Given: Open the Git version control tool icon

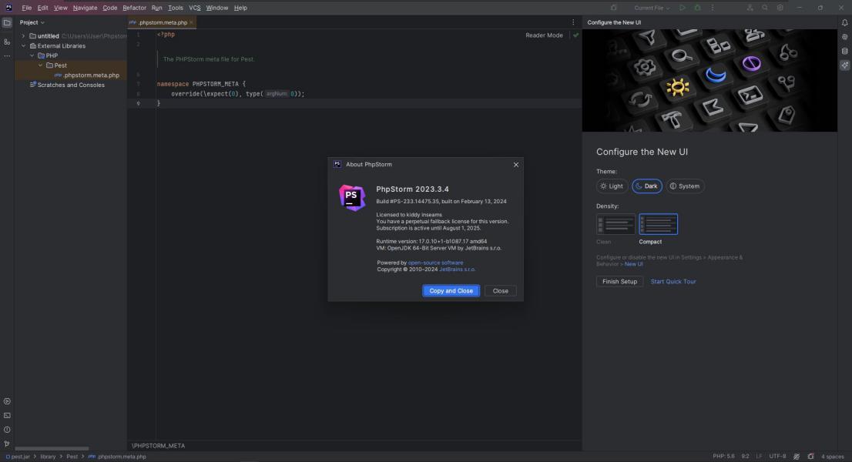Looking at the screenshot, I should tap(7, 444).
